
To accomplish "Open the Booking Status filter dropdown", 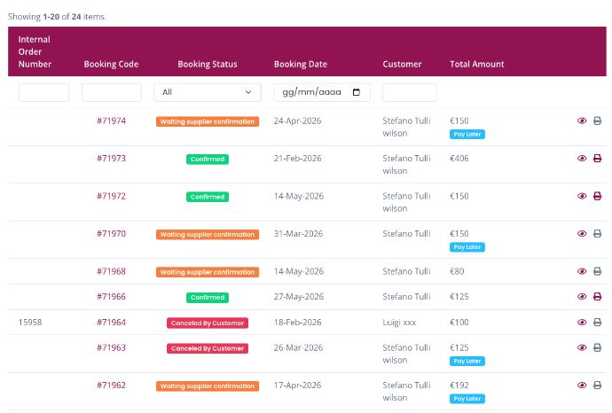I will (208, 92).
